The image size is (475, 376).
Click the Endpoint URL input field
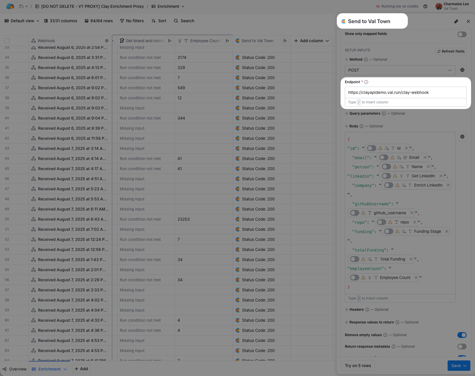tap(406, 93)
